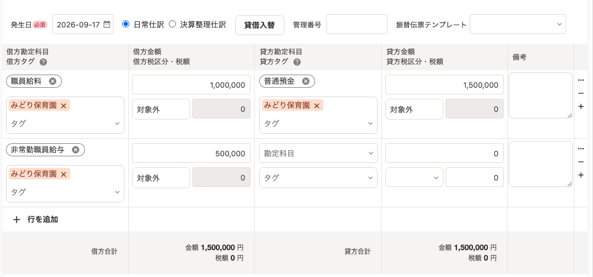Add a row below the 非常勤職員給与 row with the plus icon
Viewport: 593px width, 277px height.
point(581,175)
